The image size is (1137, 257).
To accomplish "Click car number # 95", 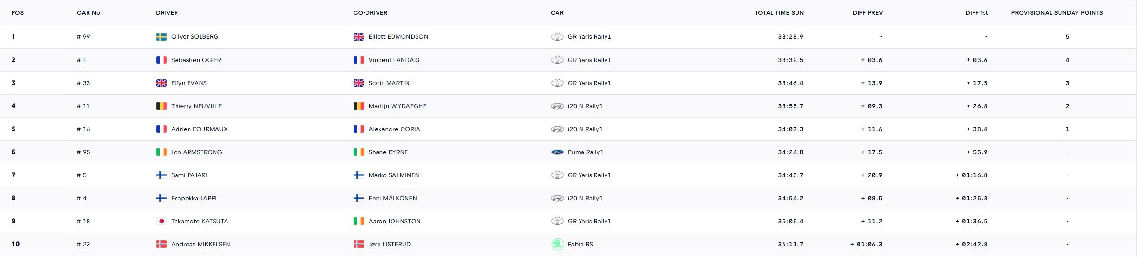I will [x=84, y=152].
